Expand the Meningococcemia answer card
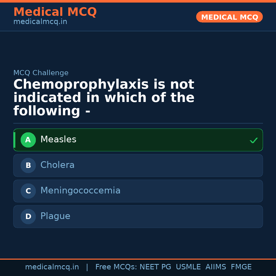 (x=138, y=191)
